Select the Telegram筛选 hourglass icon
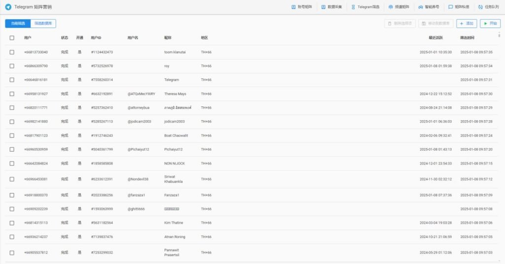 pos(353,7)
